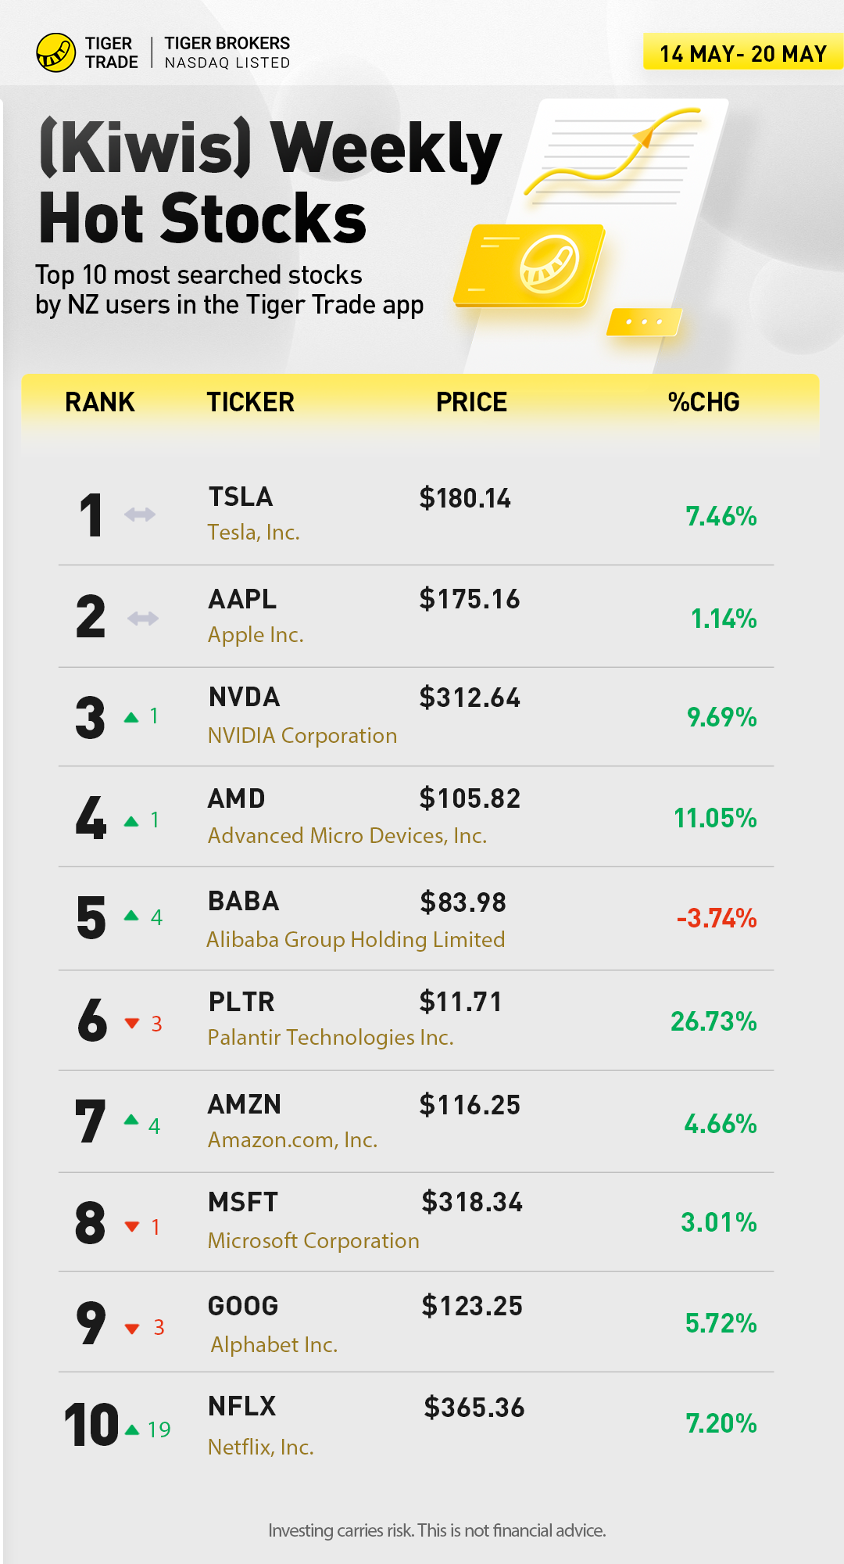This screenshot has width=844, height=1564.
Task: Click the green up arrow beside NVDA rank
Action: pyautogui.click(x=131, y=717)
